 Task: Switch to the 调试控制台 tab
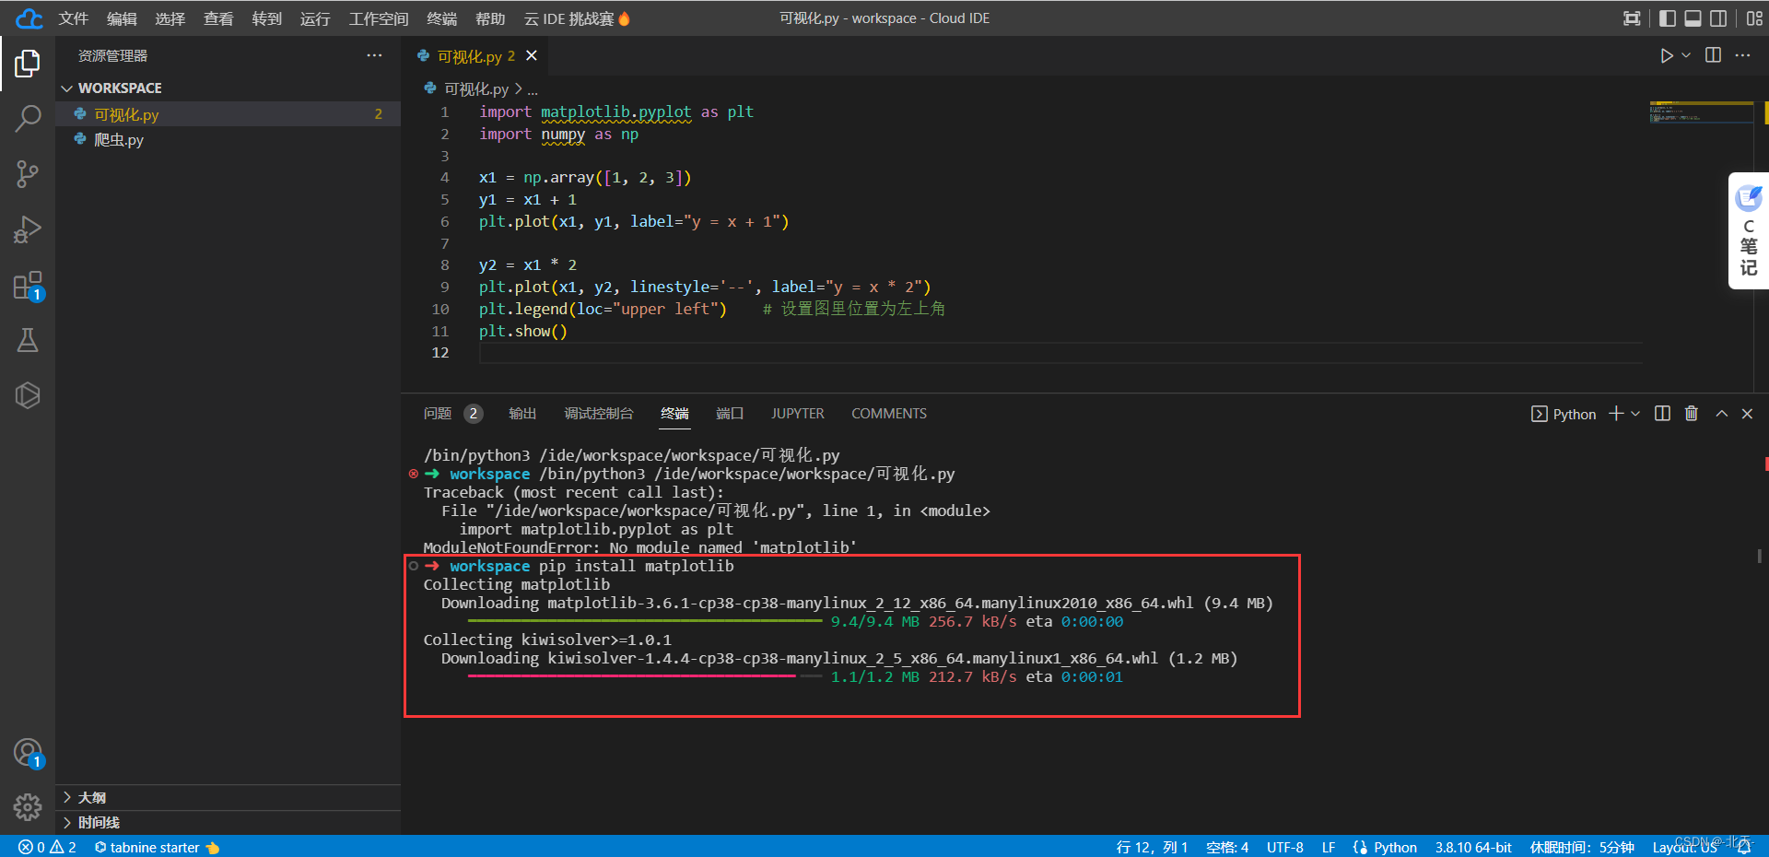point(599,414)
